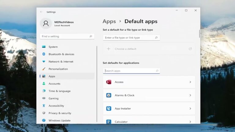Open the Network & internet wifi icon
235x132 pixels.
(x=44, y=61)
